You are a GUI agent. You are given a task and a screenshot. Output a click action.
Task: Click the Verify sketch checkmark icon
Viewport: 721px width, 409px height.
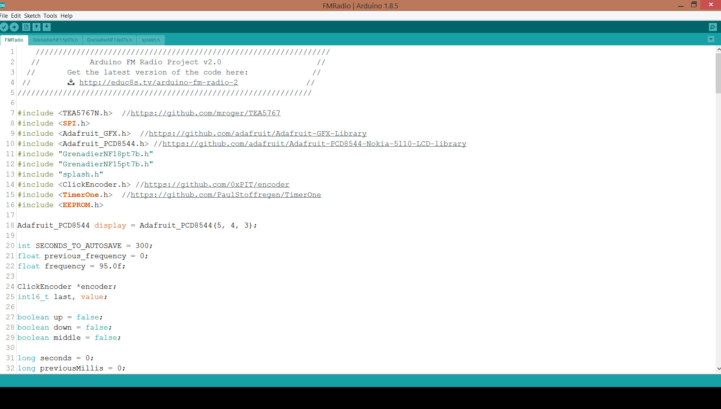(x=4, y=27)
